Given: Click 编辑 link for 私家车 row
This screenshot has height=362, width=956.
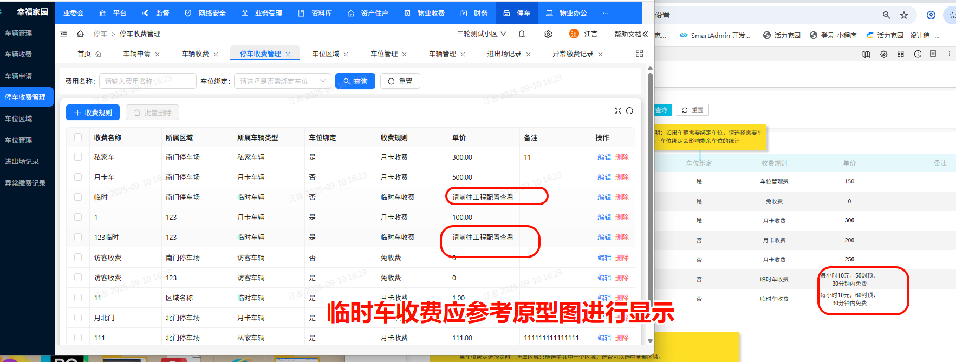Looking at the screenshot, I should pos(604,157).
